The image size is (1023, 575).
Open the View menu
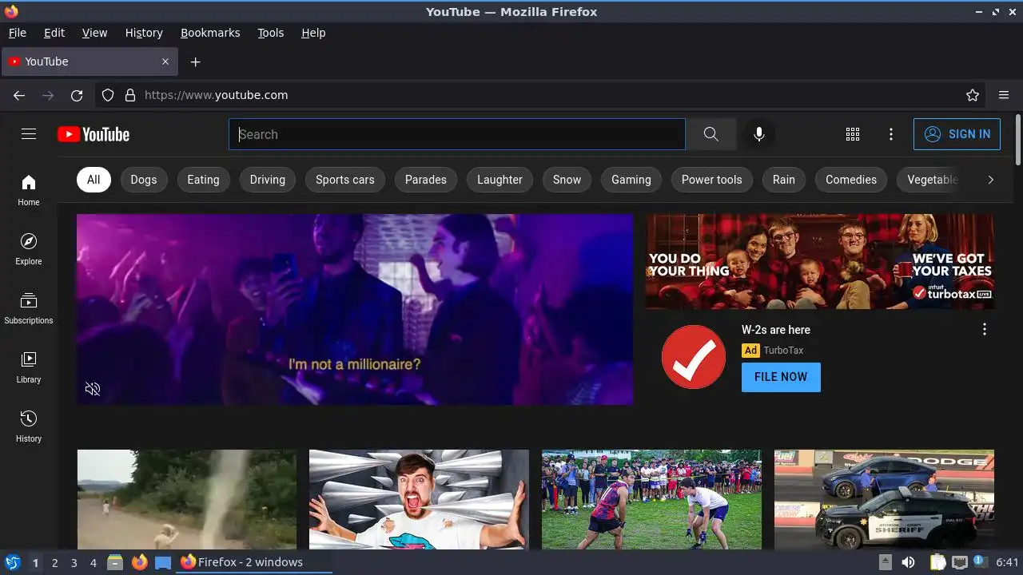[94, 33]
